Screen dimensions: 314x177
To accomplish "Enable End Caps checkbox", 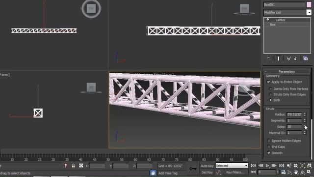I will tap(268, 147).
